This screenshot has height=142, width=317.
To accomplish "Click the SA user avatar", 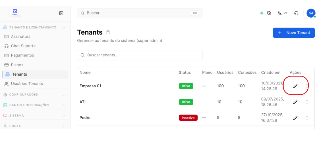I will pyautogui.click(x=311, y=13).
